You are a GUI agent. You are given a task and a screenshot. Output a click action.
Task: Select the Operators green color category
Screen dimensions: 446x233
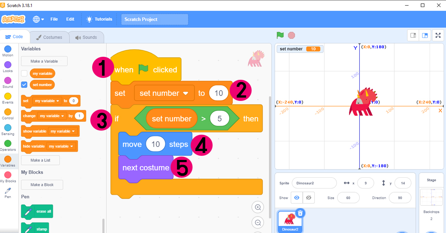[x=7, y=145]
